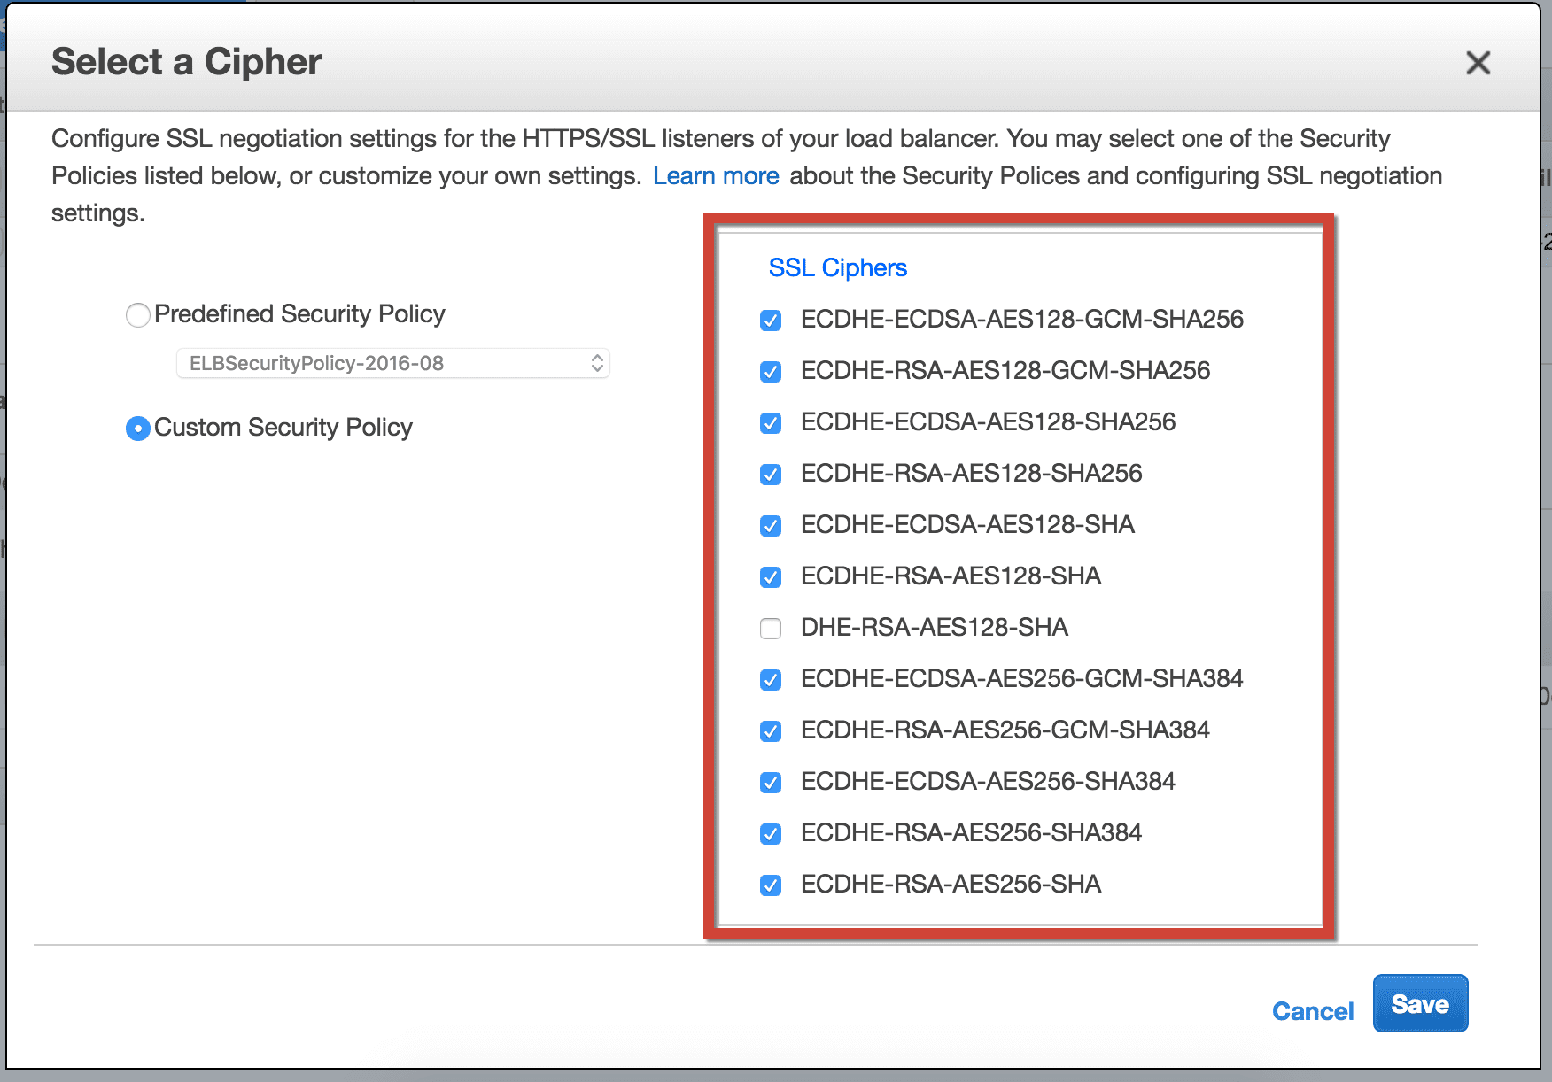This screenshot has width=1552, height=1082.
Task: Select the Custom Security Policy radio button
Action: [138, 429]
